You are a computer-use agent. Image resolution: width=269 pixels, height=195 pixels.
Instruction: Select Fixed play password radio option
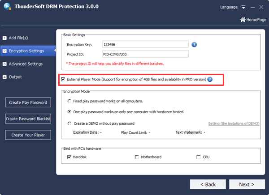pyautogui.click(x=69, y=101)
